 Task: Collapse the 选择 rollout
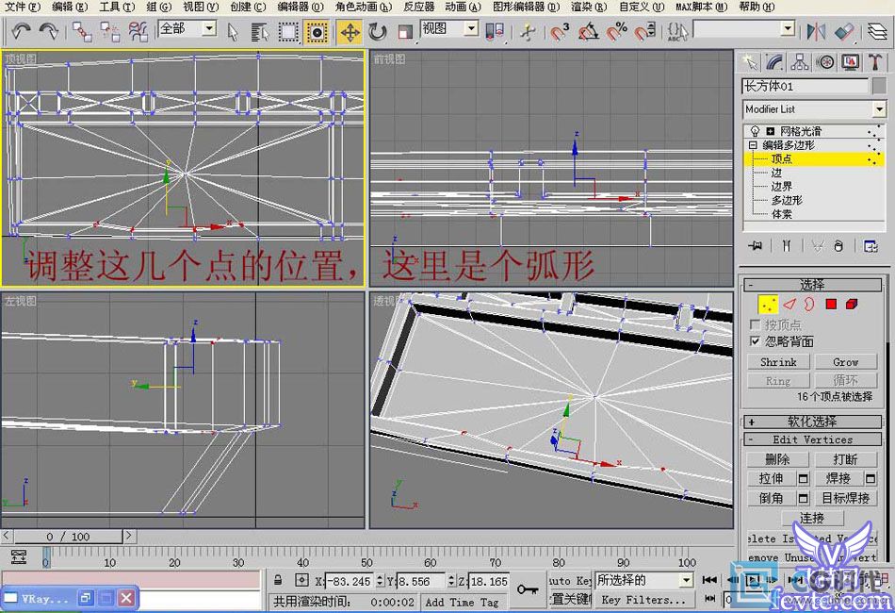coord(812,285)
